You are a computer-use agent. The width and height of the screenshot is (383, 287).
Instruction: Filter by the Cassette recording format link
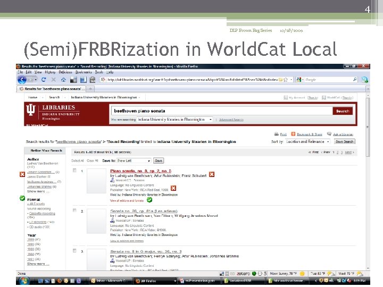pos(42,213)
